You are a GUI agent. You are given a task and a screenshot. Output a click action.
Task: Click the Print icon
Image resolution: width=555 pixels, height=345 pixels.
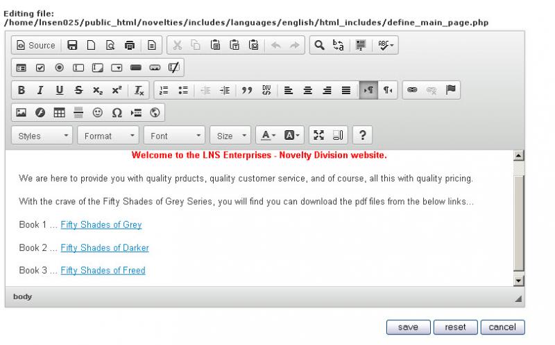click(130, 45)
